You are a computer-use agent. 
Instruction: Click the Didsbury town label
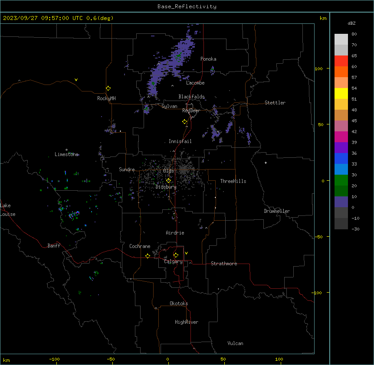click(x=166, y=187)
